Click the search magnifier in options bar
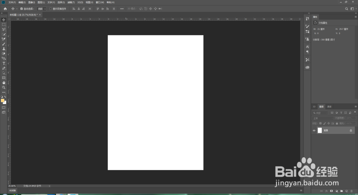The image size is (358, 195). coord(347,9)
